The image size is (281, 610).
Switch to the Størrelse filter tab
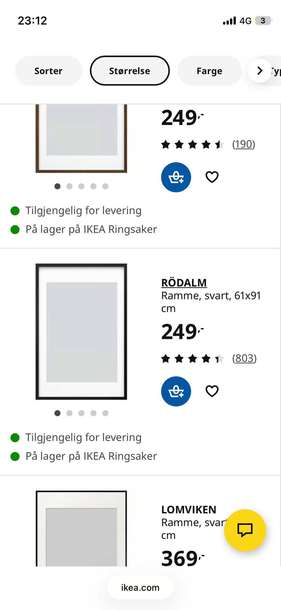(130, 71)
